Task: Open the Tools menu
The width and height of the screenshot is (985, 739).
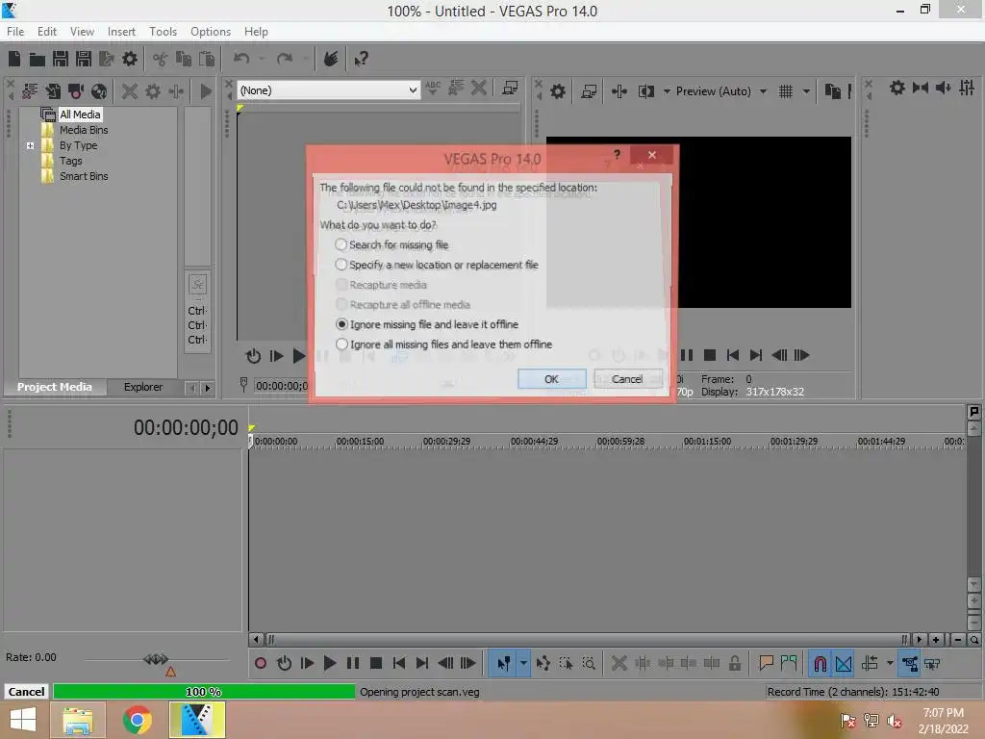Action: click(163, 32)
